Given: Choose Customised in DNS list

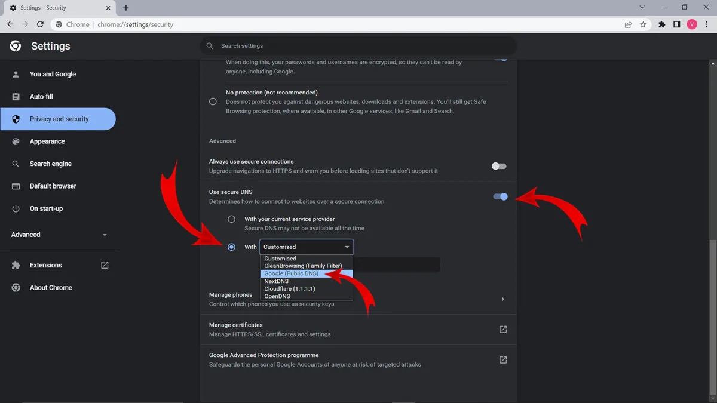Looking at the screenshot, I should tap(307, 259).
